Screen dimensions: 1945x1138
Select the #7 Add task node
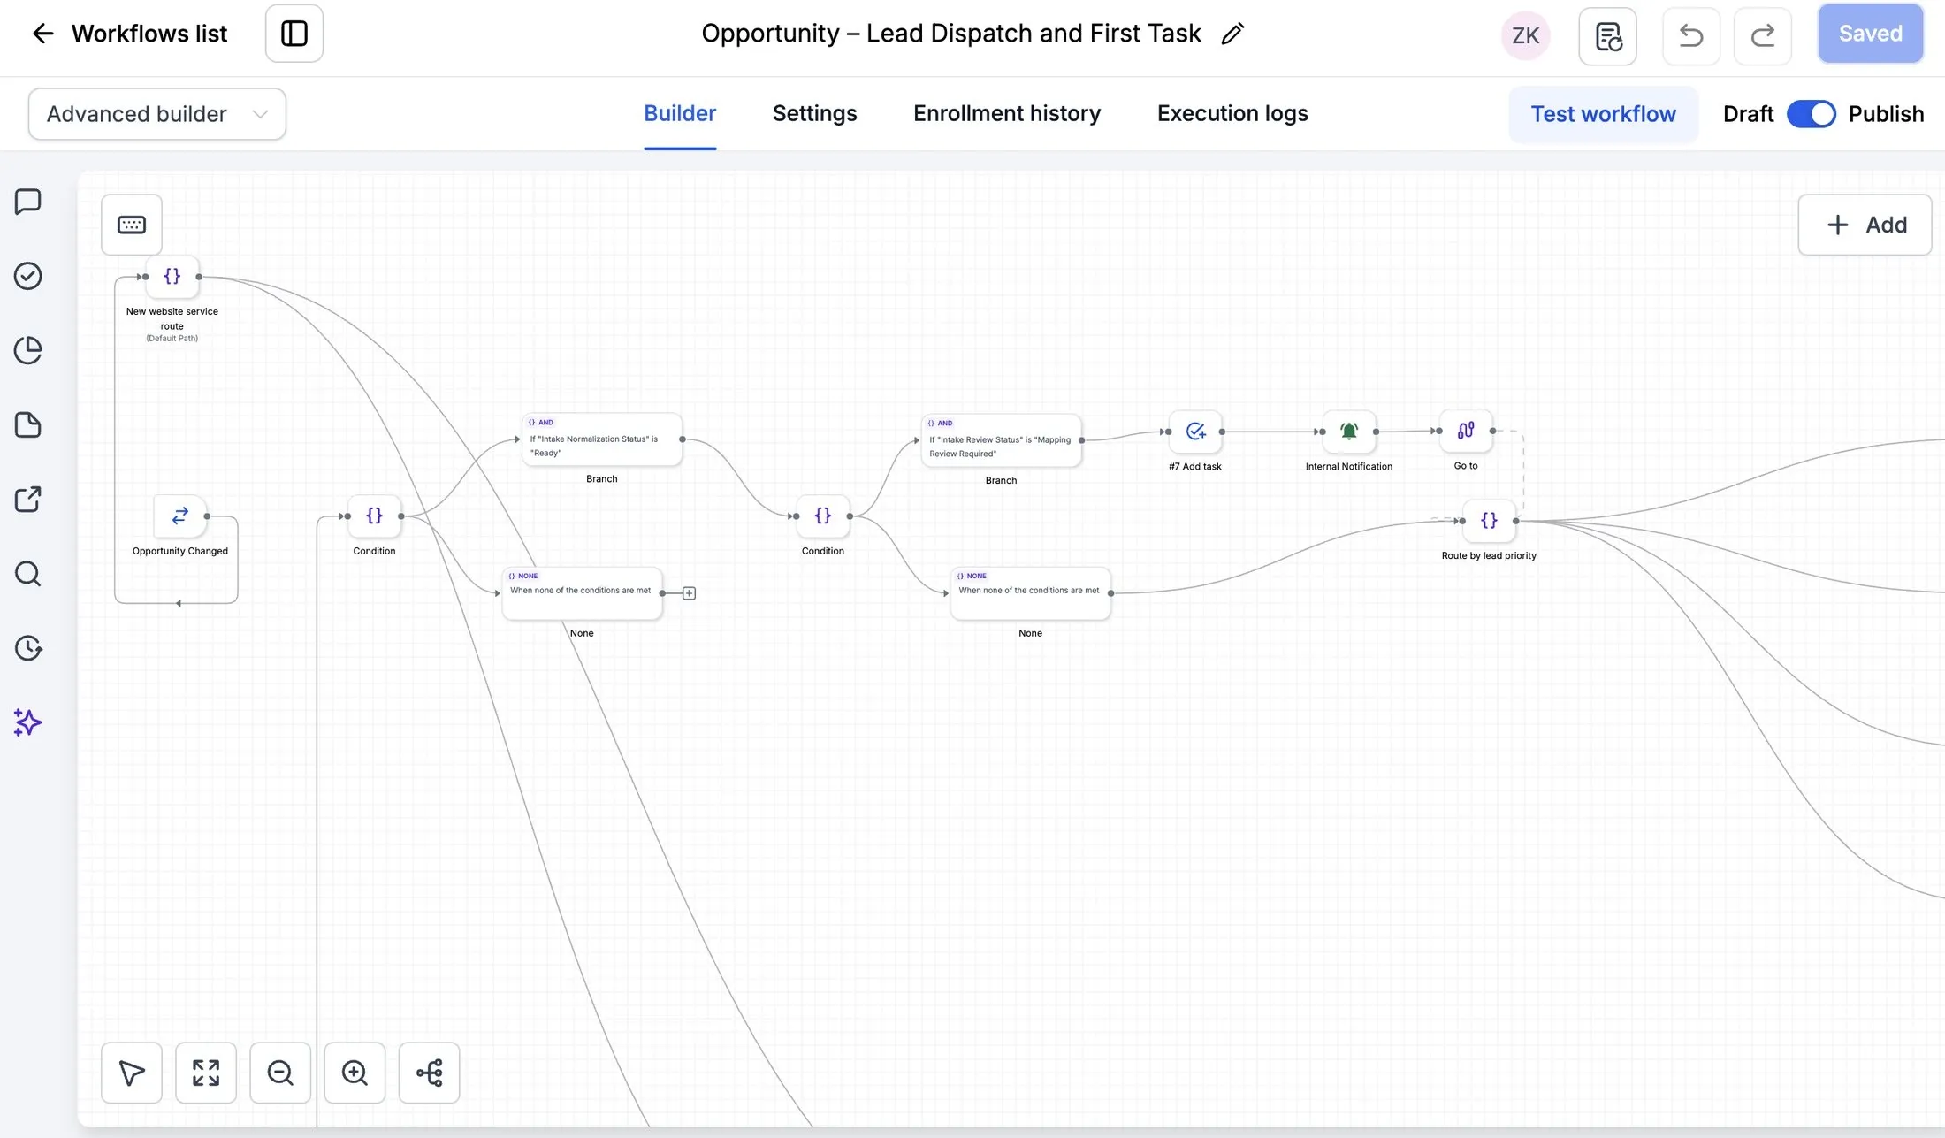1195,432
